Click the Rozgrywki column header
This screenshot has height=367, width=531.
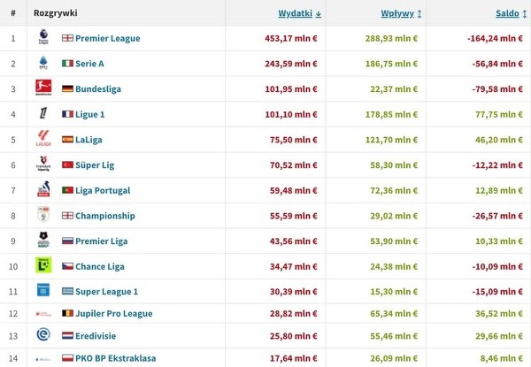pyautogui.click(x=54, y=13)
